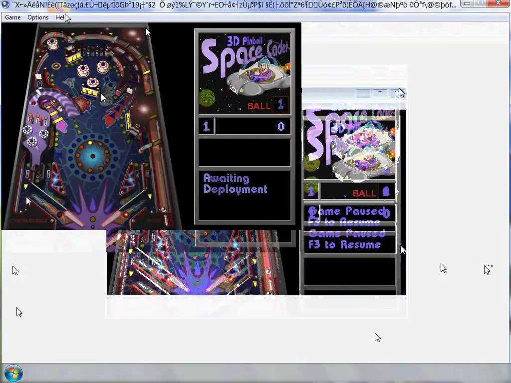Click the red 'BALL' label in main scoreboard

[x=259, y=106]
